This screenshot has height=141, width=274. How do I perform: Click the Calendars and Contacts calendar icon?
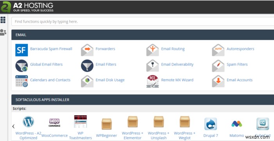pyautogui.click(x=22, y=81)
